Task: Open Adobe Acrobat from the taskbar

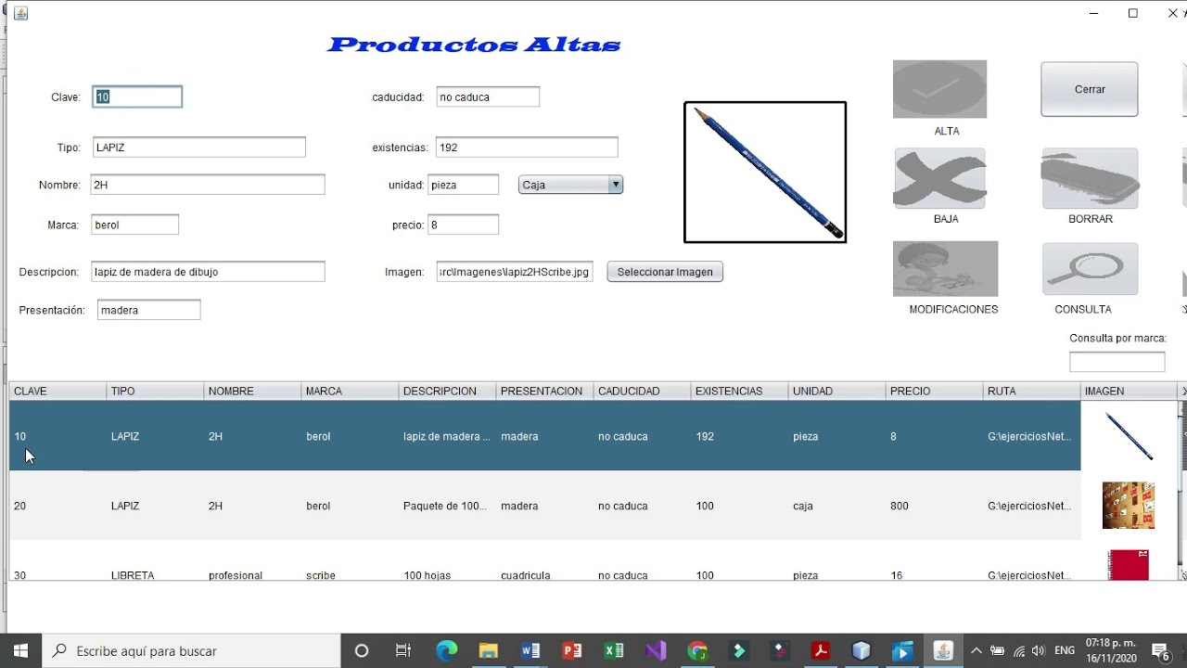Action: pyautogui.click(x=820, y=651)
